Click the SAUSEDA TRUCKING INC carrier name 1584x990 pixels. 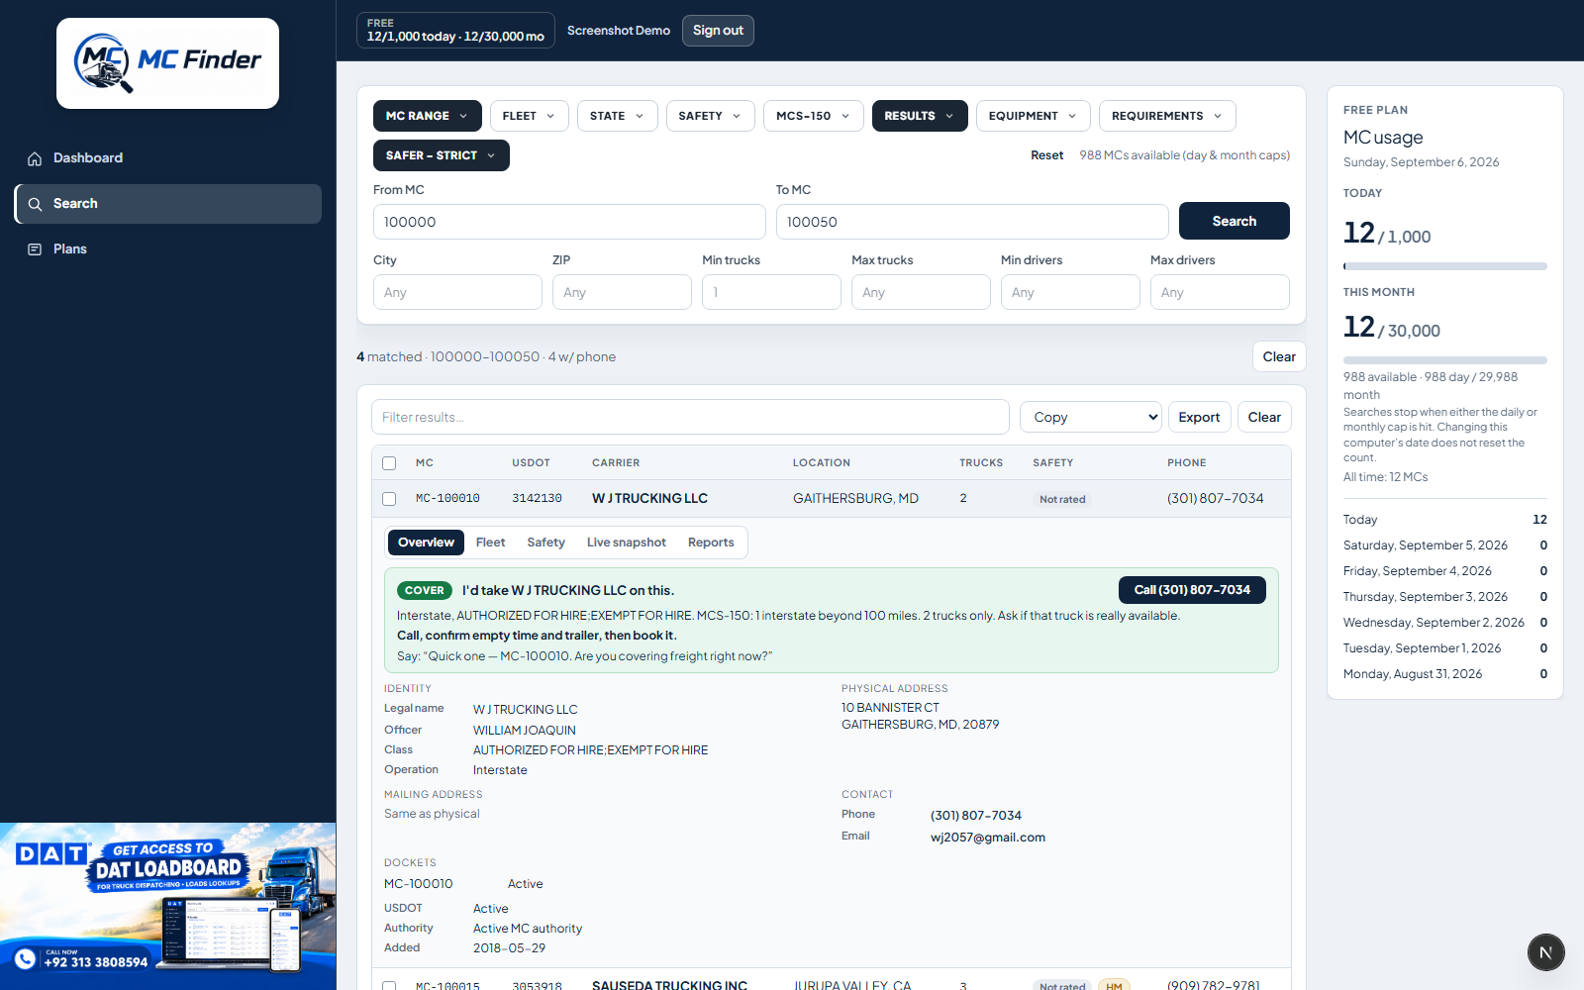pos(669,985)
